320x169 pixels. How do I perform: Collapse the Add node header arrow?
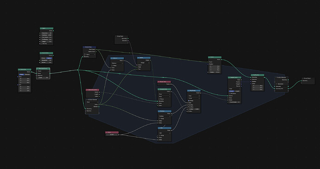pos(159,128)
